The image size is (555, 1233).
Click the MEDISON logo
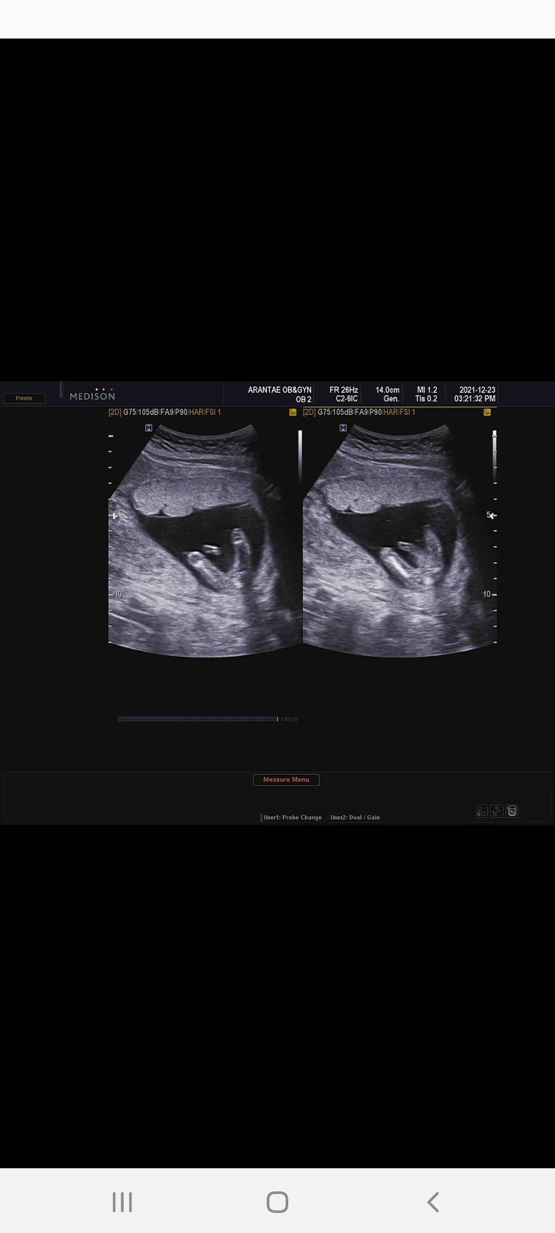[x=92, y=395]
